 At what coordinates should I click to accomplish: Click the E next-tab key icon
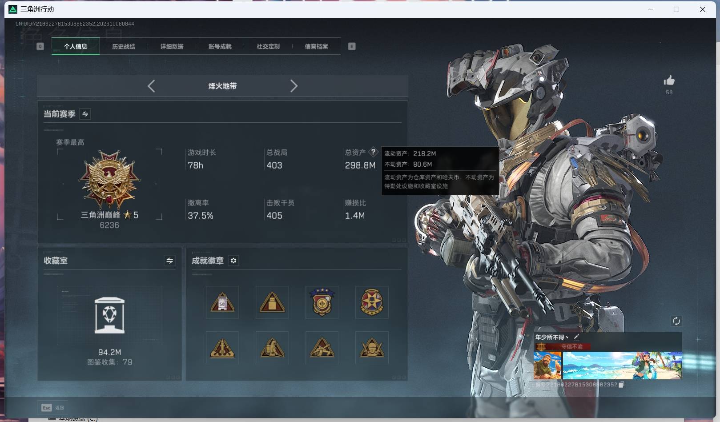pyautogui.click(x=352, y=46)
